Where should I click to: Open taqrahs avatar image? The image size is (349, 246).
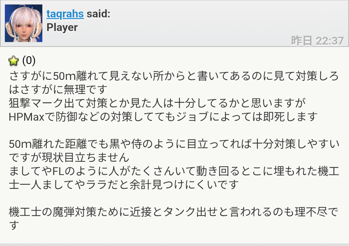point(24,23)
